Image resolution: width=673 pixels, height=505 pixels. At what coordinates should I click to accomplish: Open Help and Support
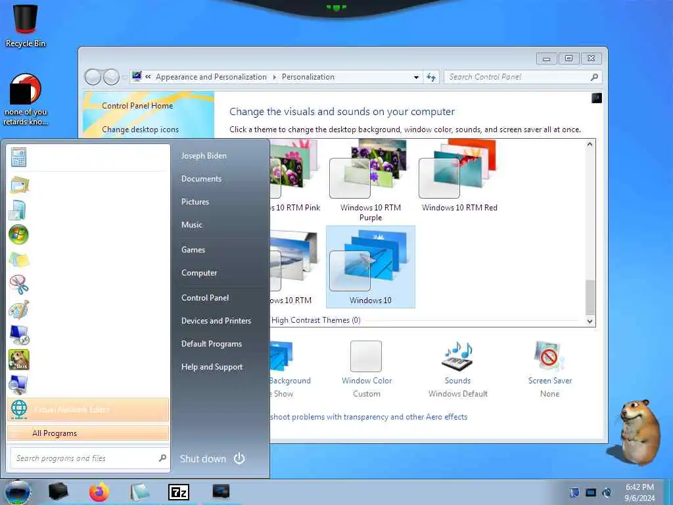tap(212, 367)
